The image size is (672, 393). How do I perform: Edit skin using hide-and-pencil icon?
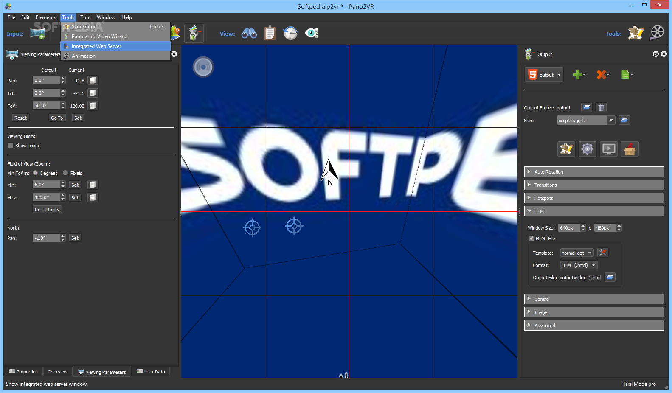(x=566, y=149)
